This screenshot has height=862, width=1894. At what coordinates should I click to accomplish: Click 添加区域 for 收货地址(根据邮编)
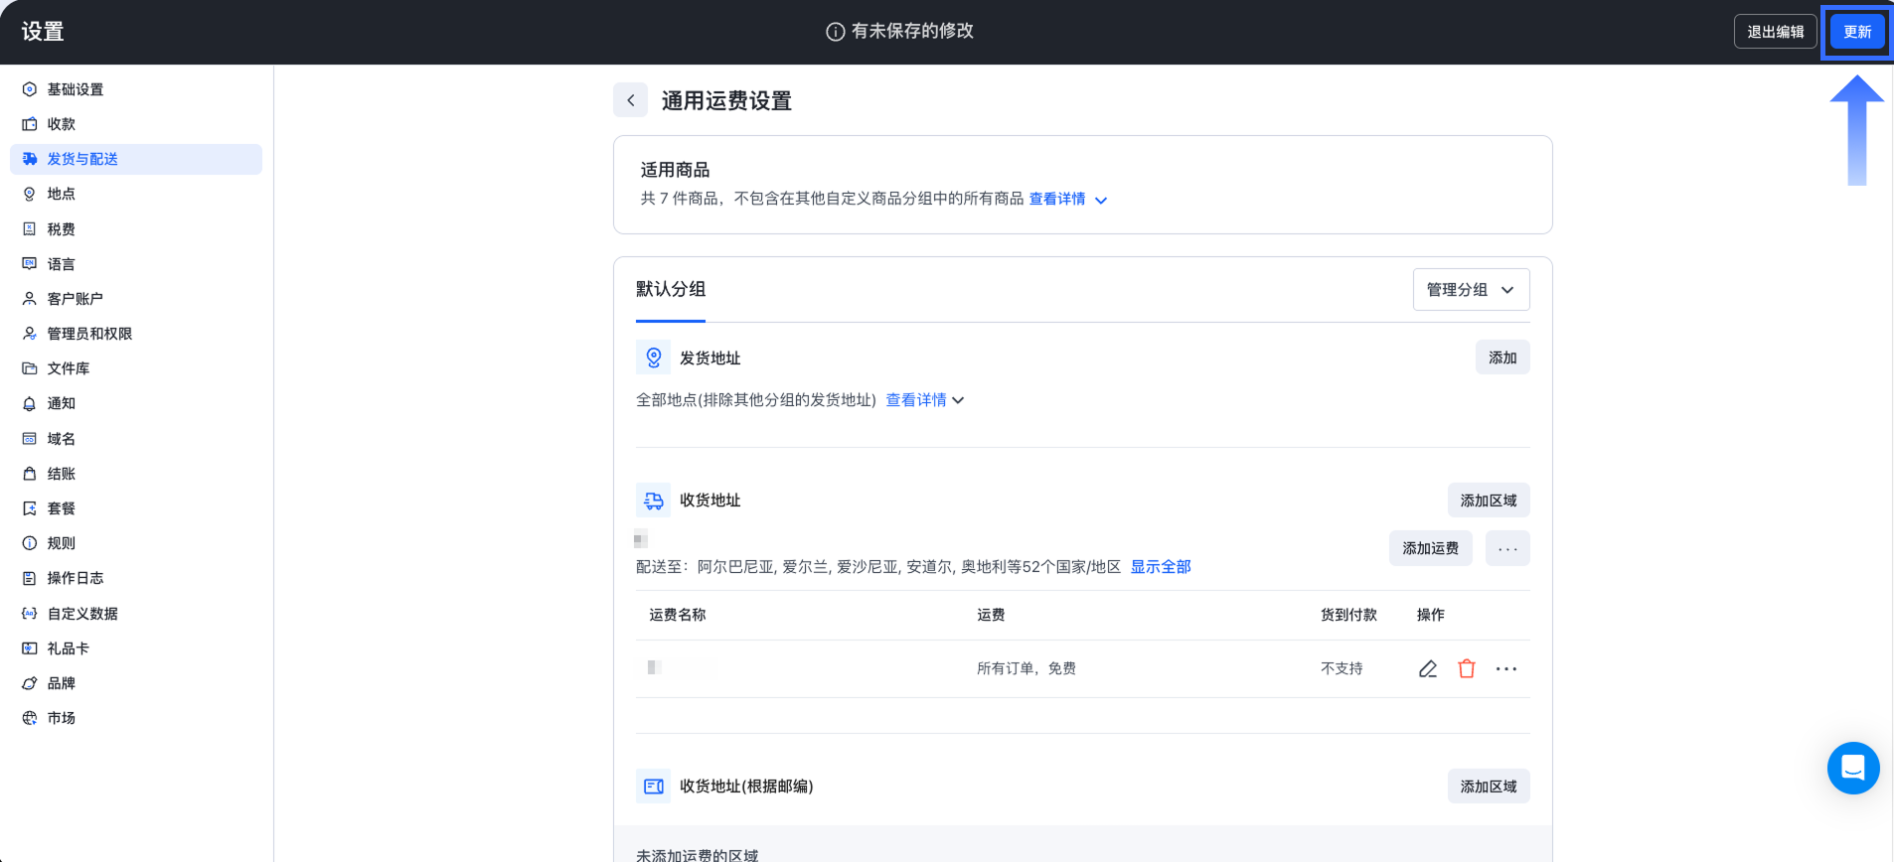tap(1488, 787)
